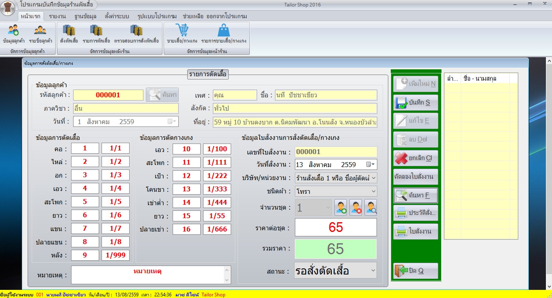The height and width of the screenshot is (298, 552).
Task: Click the โคนขา field with value 13
Action: click(186, 189)
